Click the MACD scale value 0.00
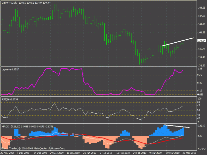The width and height of the screenshot is (207, 155). [200, 136]
